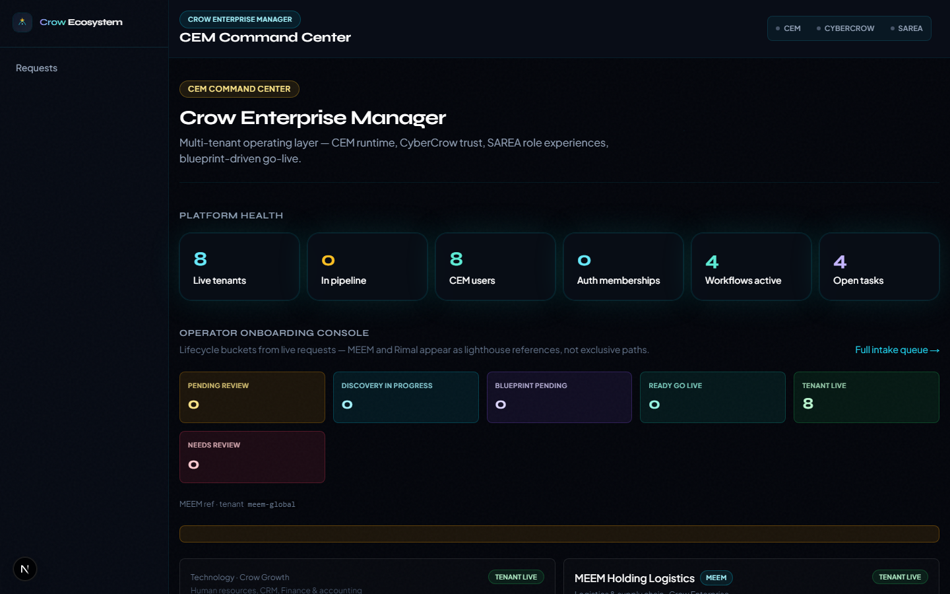Click the Crow Ecosystem logo icon
The width and height of the screenshot is (950, 594).
[22, 22]
